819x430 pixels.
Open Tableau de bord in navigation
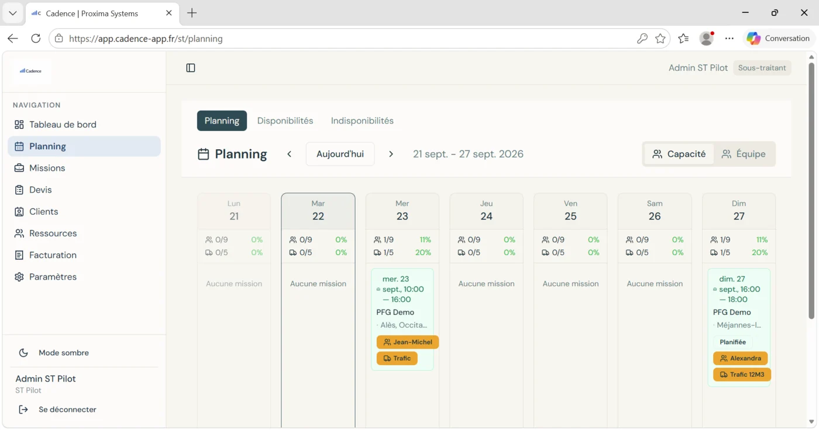pos(84,125)
